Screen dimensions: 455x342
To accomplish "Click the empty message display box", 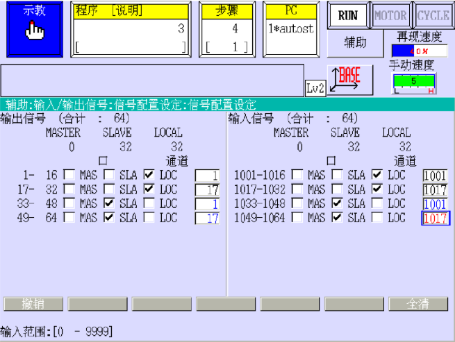I will [x=152, y=80].
